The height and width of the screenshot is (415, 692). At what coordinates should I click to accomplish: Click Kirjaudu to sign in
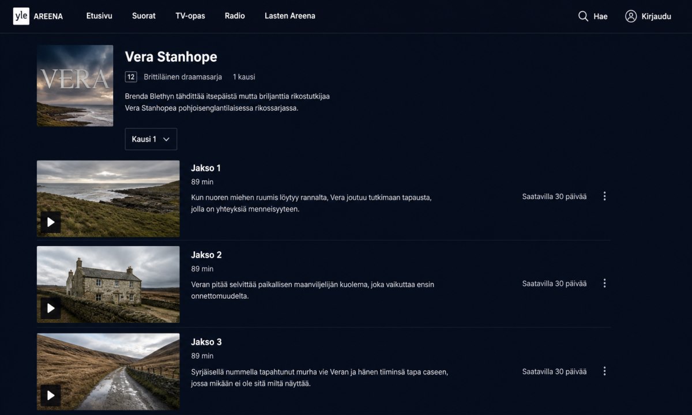(x=656, y=17)
